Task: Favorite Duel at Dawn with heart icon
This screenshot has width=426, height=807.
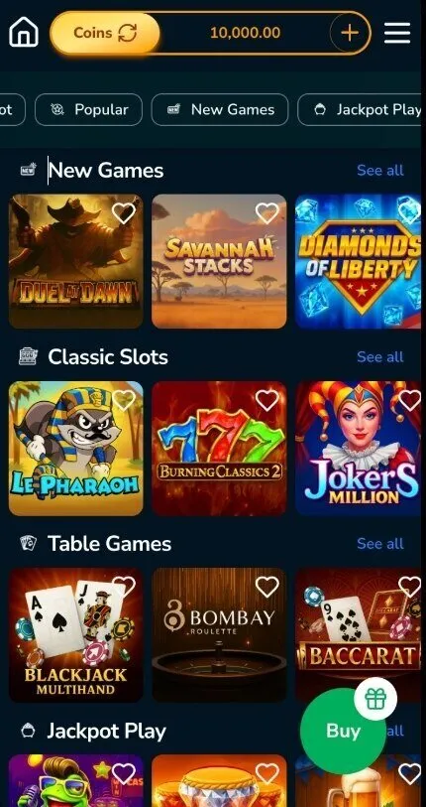Action: [123, 213]
